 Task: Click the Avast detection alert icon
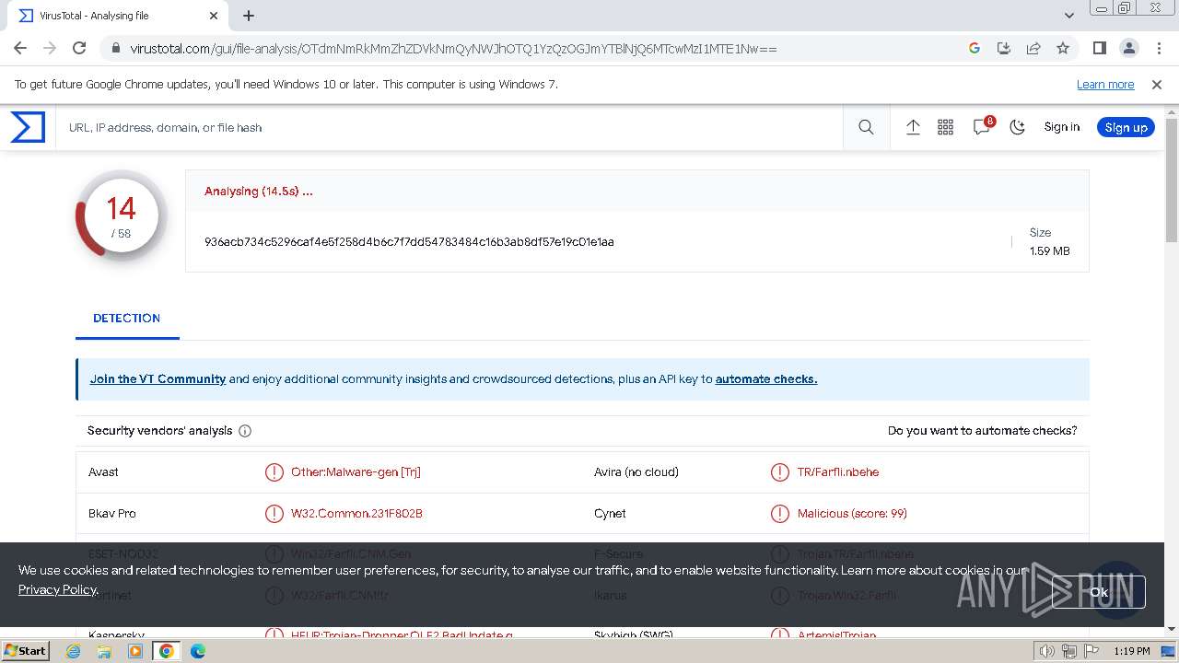(x=274, y=472)
